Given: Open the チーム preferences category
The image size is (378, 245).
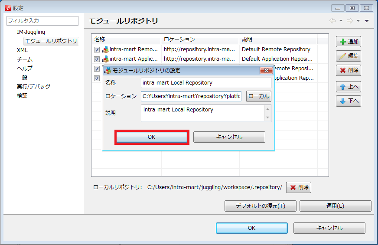Looking at the screenshot, I should point(25,59).
